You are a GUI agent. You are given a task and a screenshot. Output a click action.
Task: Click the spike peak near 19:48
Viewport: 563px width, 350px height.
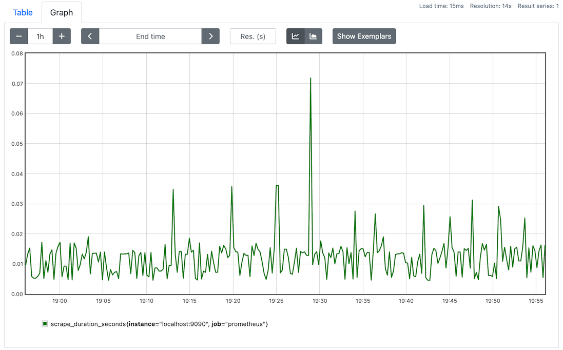[472, 200]
